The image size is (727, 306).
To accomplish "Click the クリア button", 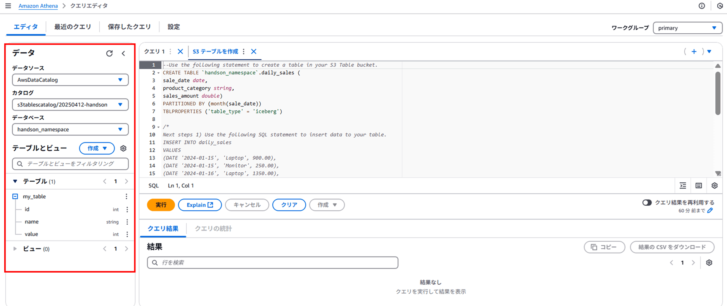I will (x=289, y=205).
